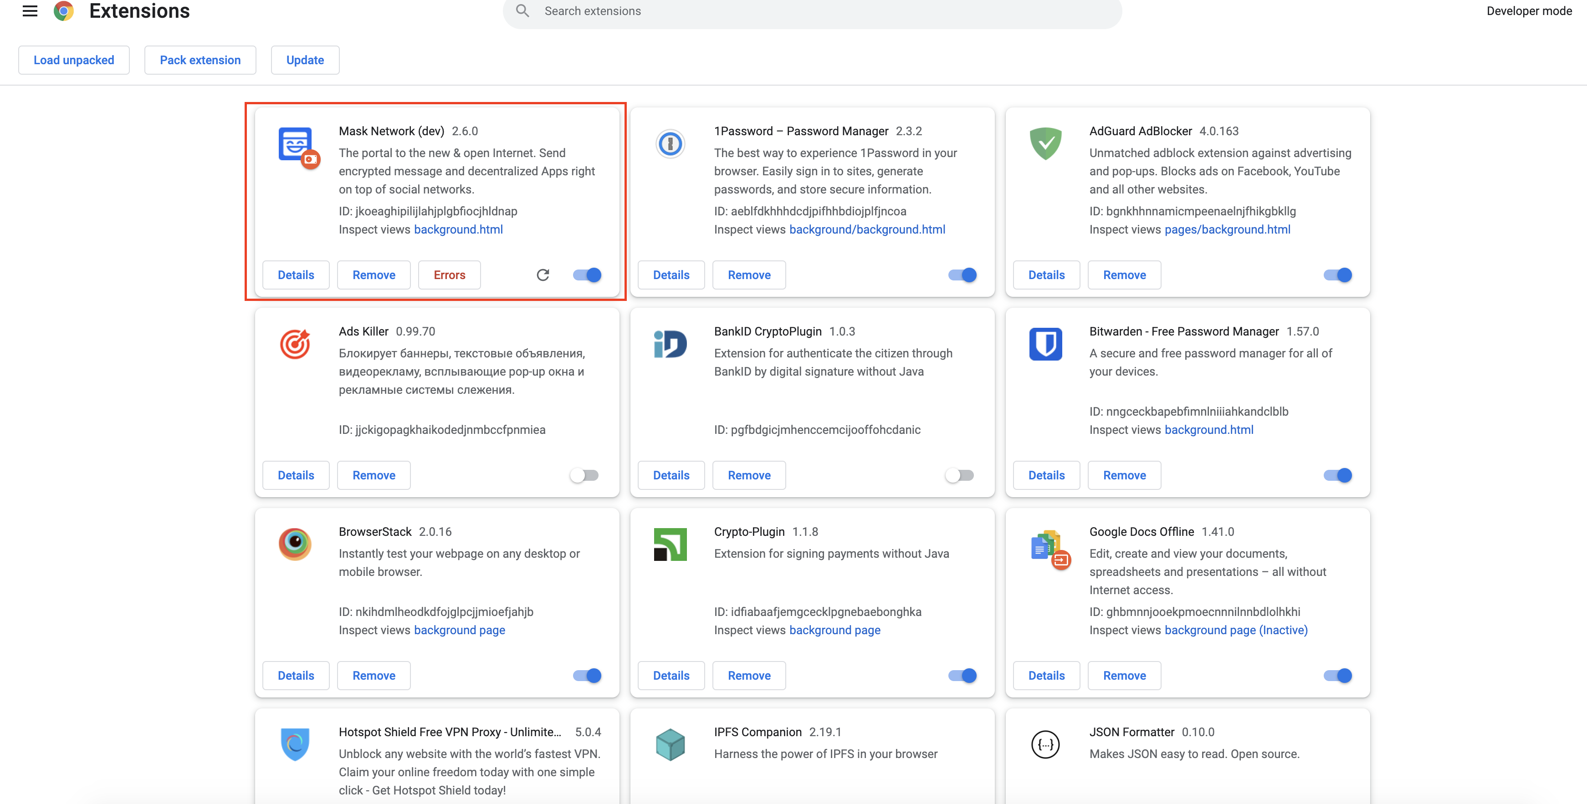This screenshot has width=1587, height=804.
Task: Focus the Search extensions field
Action: (x=812, y=11)
